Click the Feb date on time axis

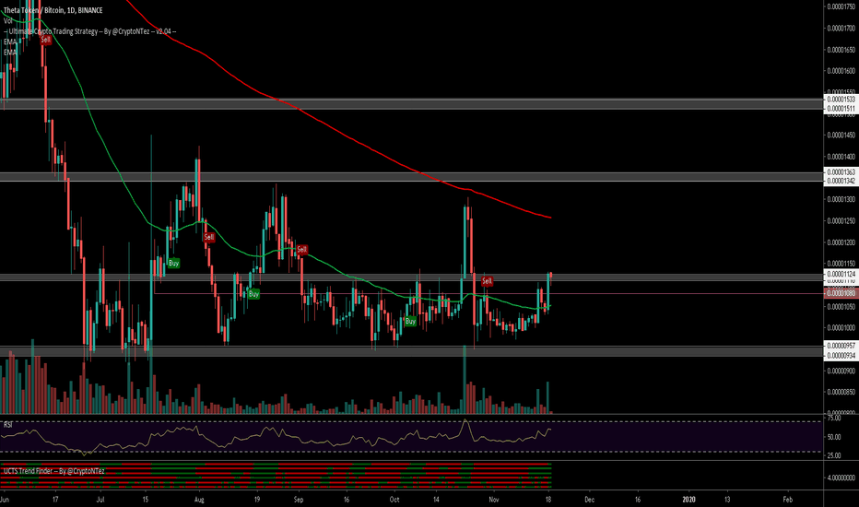point(788,500)
